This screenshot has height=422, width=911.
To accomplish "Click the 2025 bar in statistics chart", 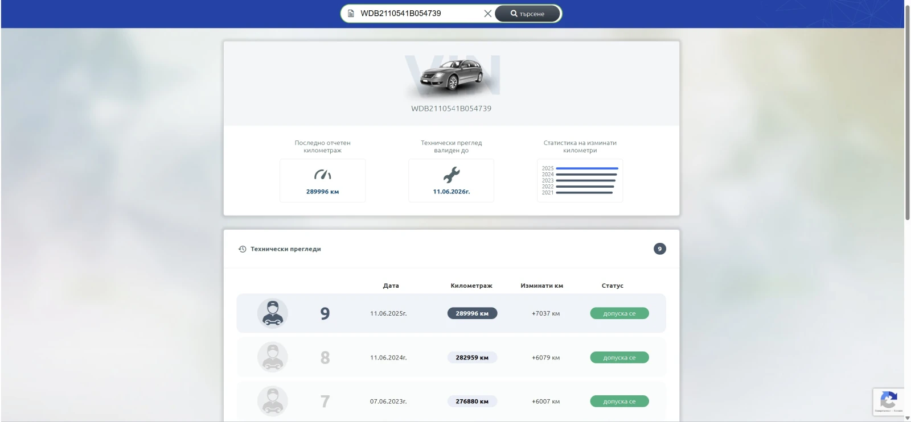I will (x=586, y=168).
